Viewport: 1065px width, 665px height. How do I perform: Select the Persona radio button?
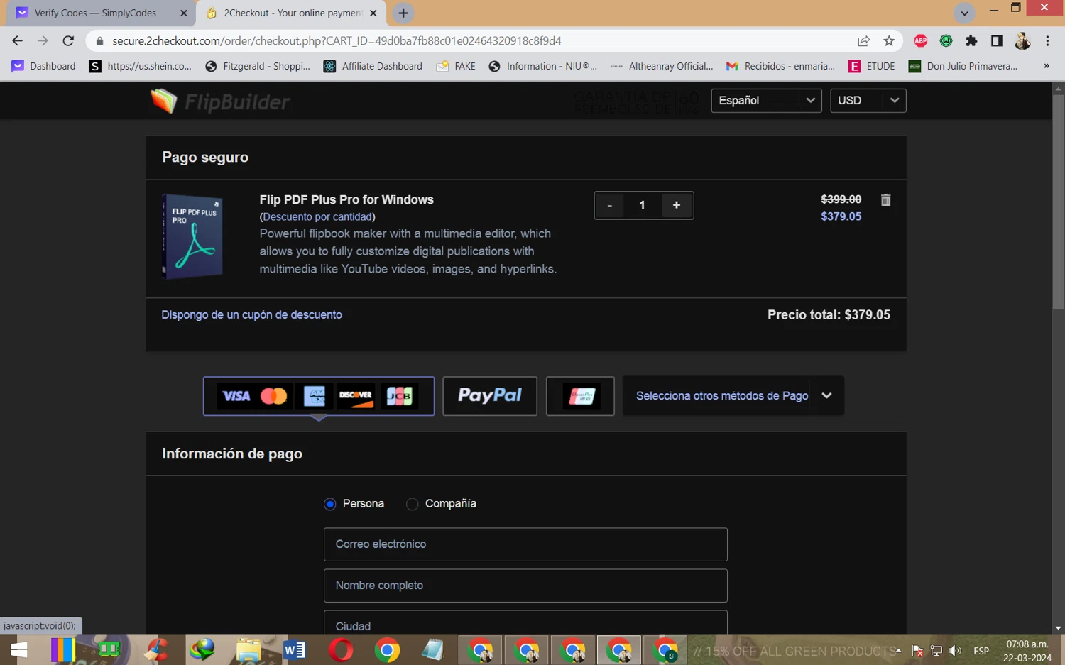point(330,504)
